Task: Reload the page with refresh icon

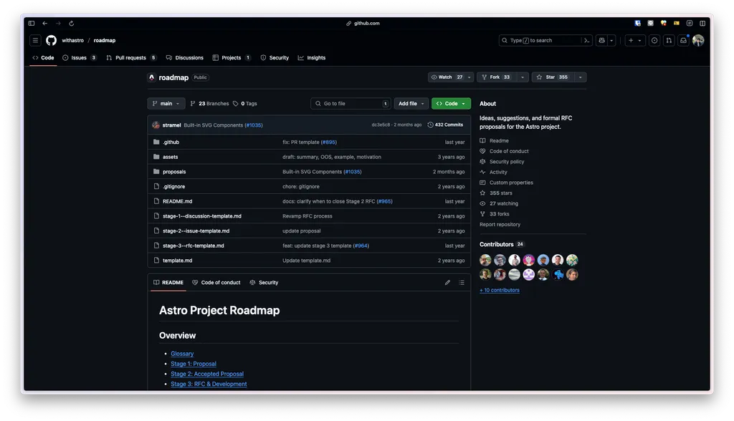Action: 71,23
